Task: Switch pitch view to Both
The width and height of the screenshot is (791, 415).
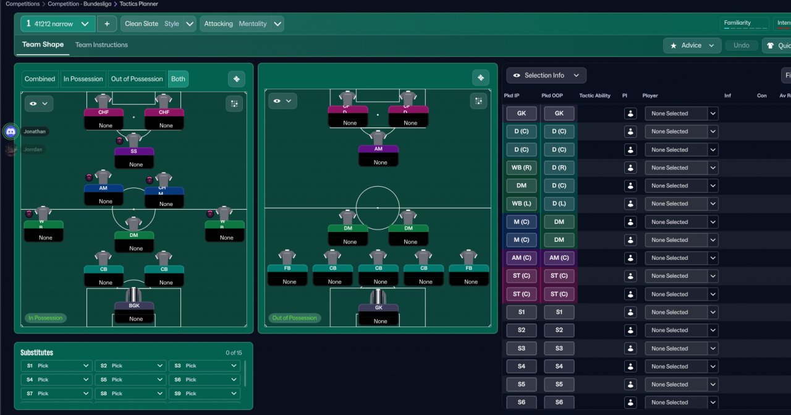Action: (x=178, y=79)
